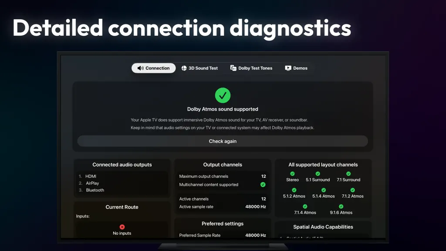Click the check icon above 5.1.2 Atmos
This screenshot has width=446, height=251.
[x=294, y=190]
